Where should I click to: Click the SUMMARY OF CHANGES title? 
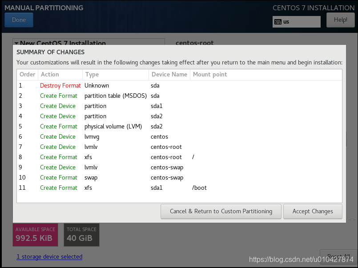[x=50, y=52]
